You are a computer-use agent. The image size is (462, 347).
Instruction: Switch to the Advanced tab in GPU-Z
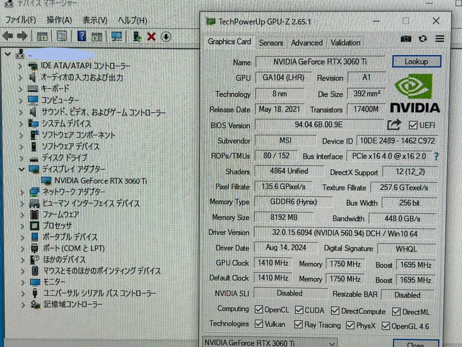pos(307,43)
